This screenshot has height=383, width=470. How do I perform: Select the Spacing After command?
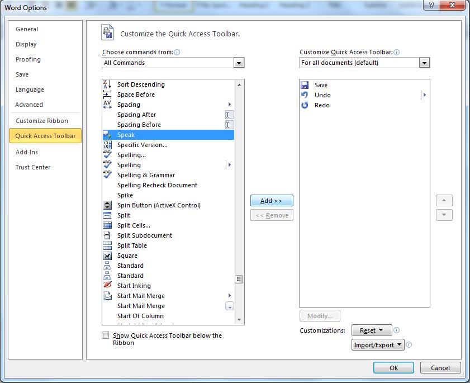168,115
